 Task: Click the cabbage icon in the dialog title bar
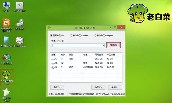(x=49, y=28)
